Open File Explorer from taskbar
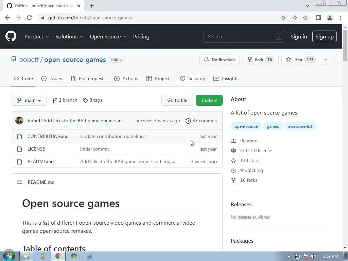The height and width of the screenshot is (261, 348). click(27, 256)
